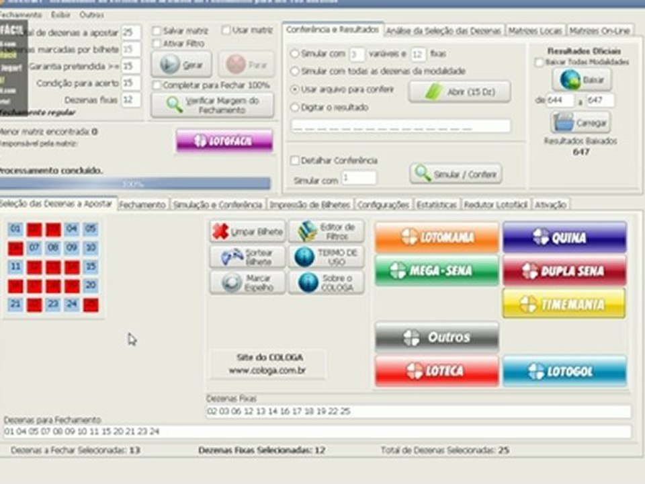Image resolution: width=645 pixels, height=484 pixels.
Task: Click the Baixar globe download button
Action: 582,79
